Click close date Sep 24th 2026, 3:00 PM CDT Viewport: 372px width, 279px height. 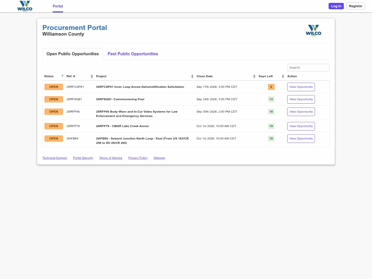pos(217,99)
